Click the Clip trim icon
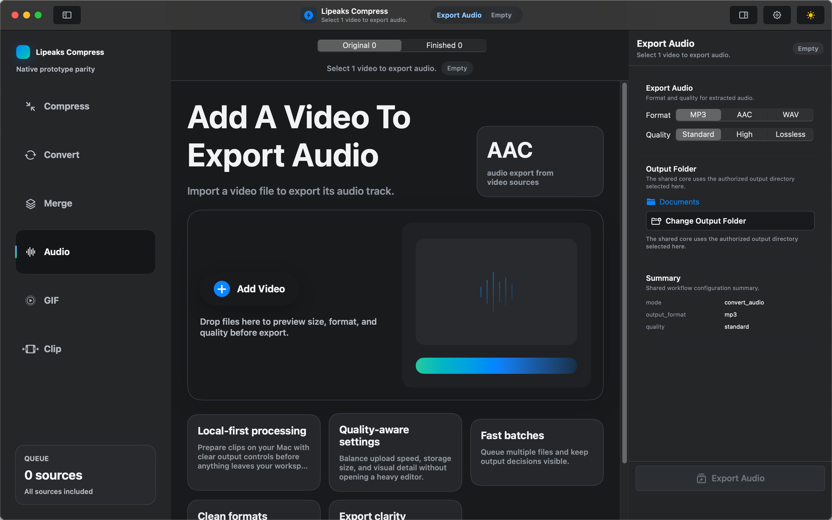Viewport: 832px width, 520px height. tap(31, 349)
